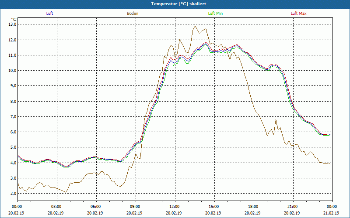Click the 9,0 y-axis value
Image resolution: width=350 pixels, height=218 pixels.
coord(13,86)
